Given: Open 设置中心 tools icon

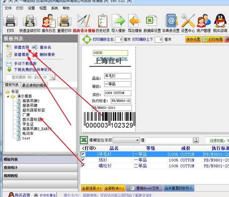Looking at the screenshot, I should tap(188, 21).
